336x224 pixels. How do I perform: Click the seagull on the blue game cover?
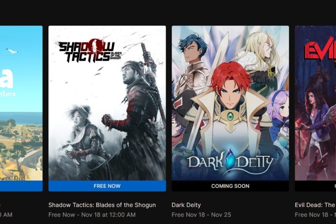[12, 51]
